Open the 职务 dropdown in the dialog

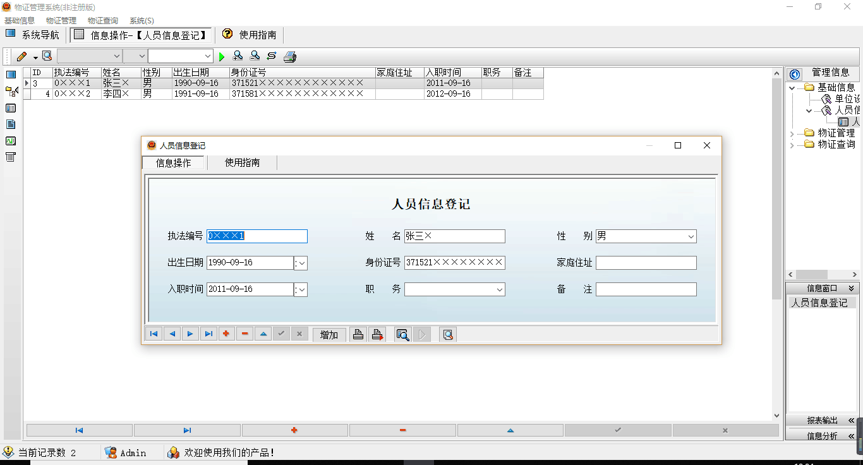499,289
